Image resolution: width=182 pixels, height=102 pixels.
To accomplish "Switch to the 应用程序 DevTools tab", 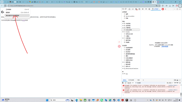I will click(155, 9).
